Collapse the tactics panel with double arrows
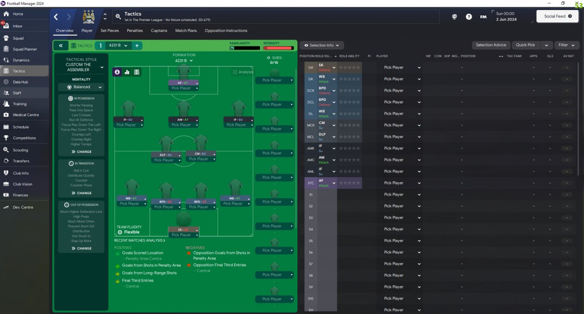The image size is (584, 314). [60, 46]
